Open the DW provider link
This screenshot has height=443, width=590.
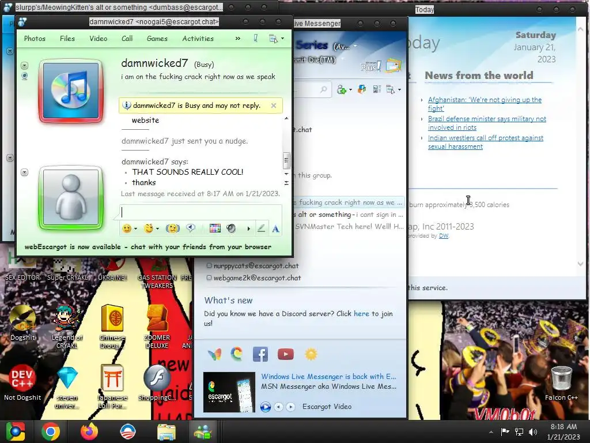click(444, 236)
